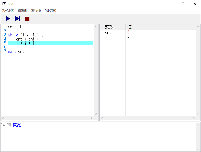201x152 pixels.
Task: Open the 編集(E) menu
Action: click(23, 11)
